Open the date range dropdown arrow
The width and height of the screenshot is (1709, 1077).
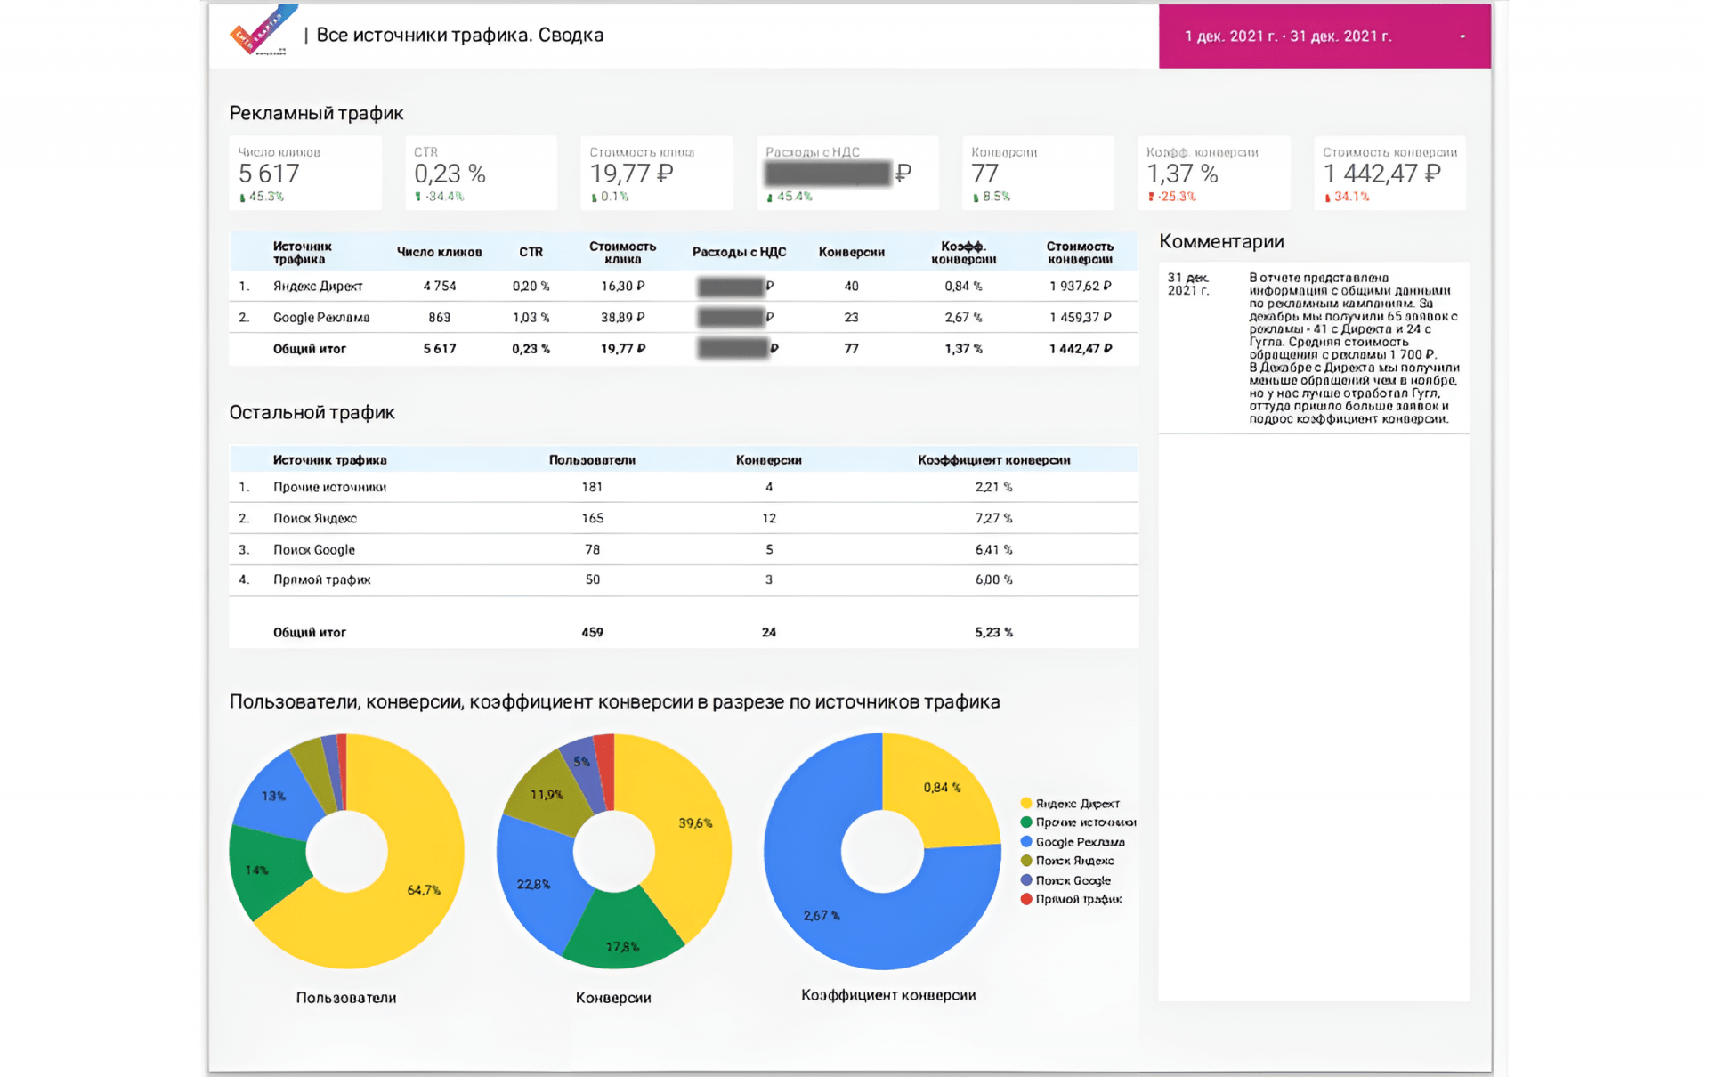tap(1462, 36)
